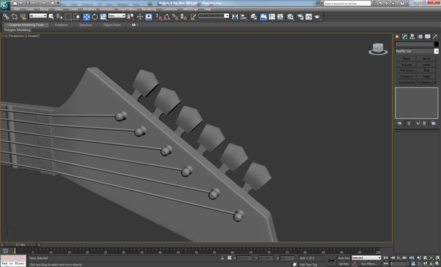The image size is (441, 267).
Task: Click the Select Object tool
Action: pos(51,17)
